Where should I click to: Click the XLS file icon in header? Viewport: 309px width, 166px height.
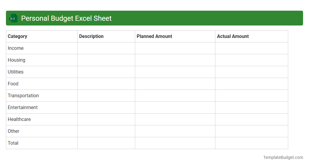(x=13, y=18)
